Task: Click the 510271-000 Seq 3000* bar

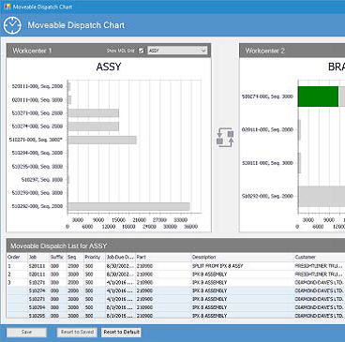Action: tap(102, 140)
